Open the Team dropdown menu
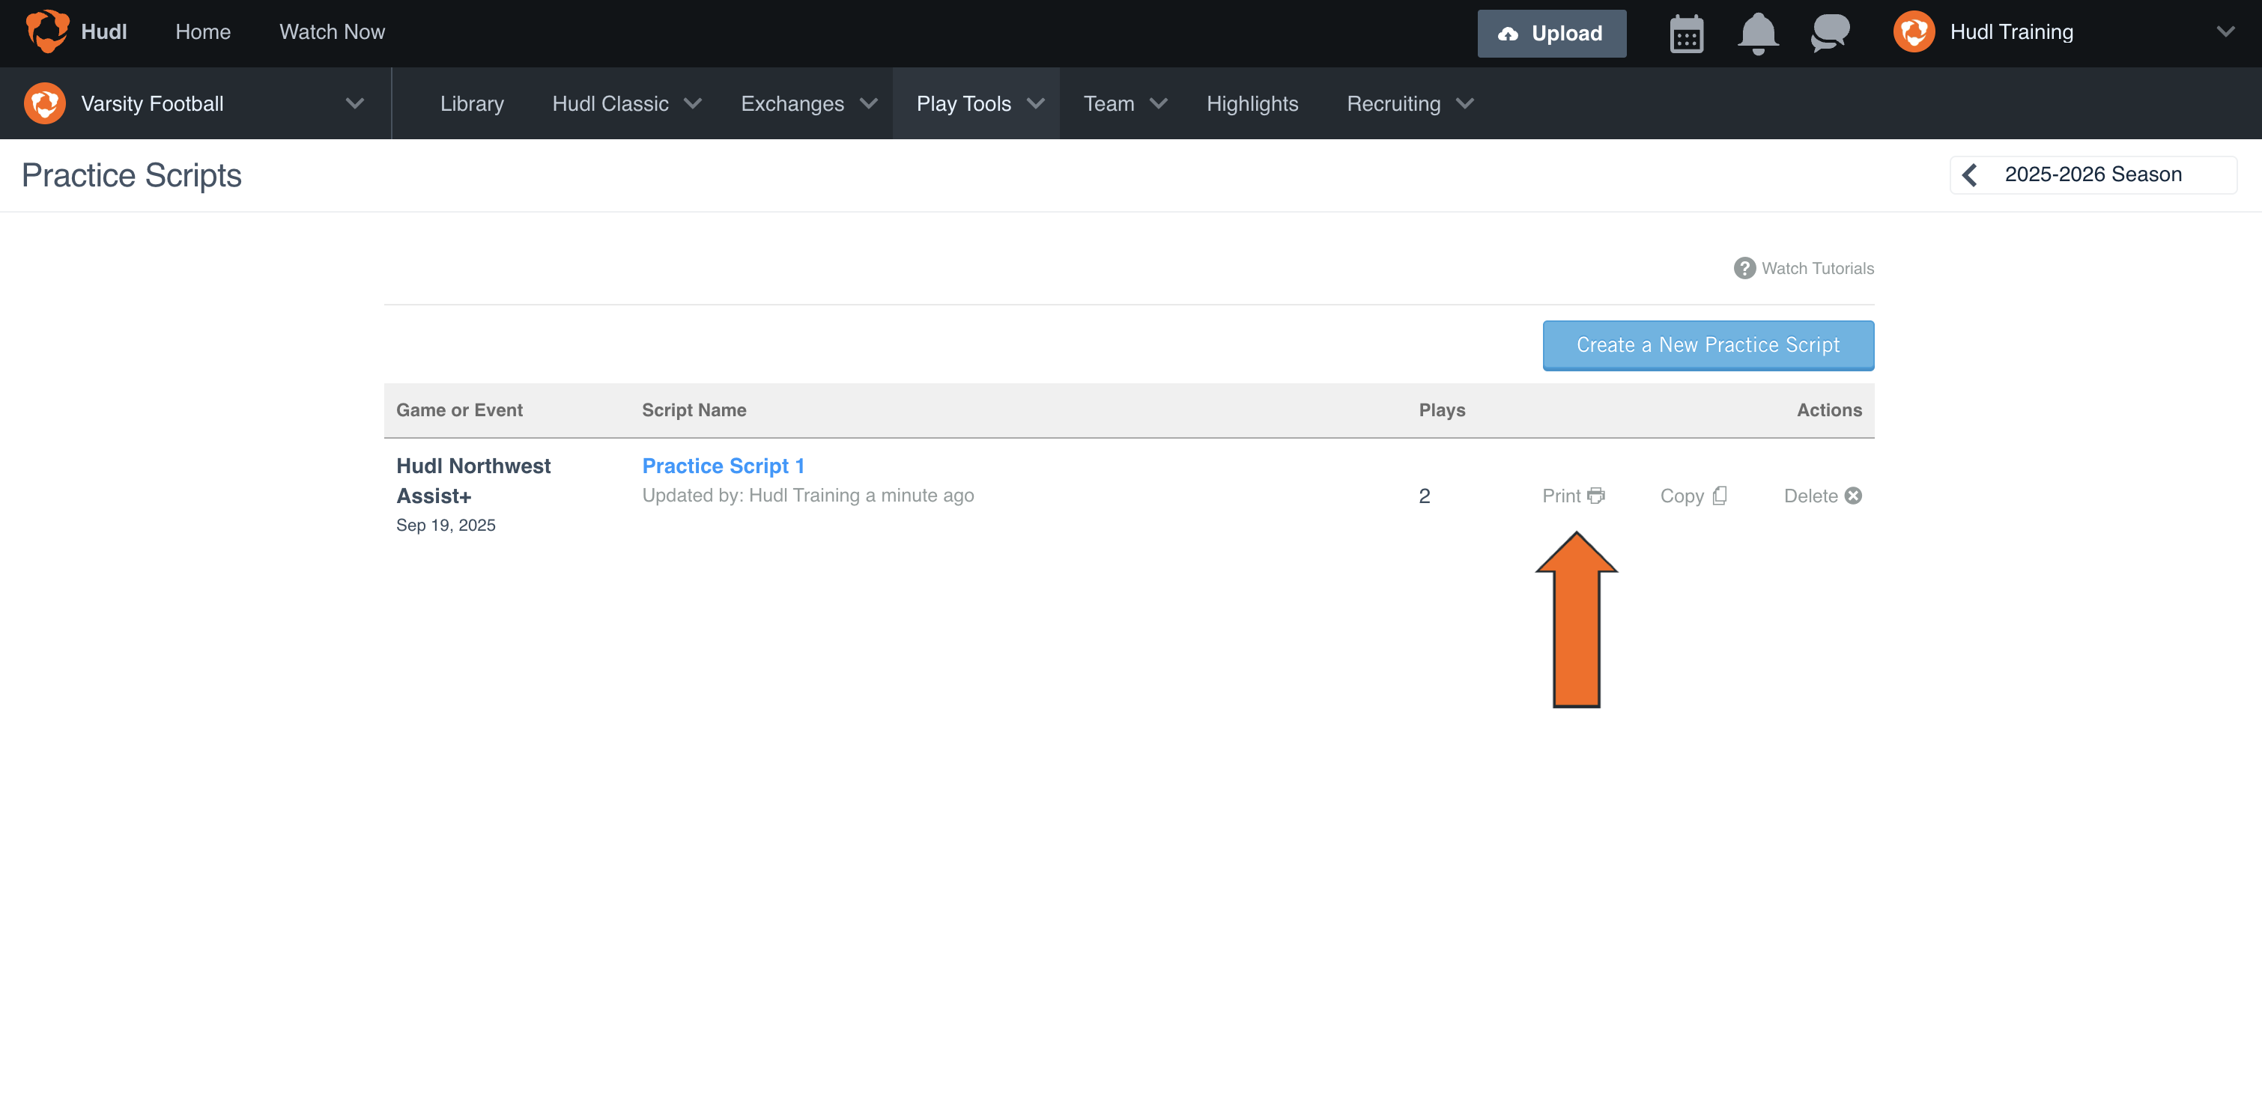 click(1125, 103)
